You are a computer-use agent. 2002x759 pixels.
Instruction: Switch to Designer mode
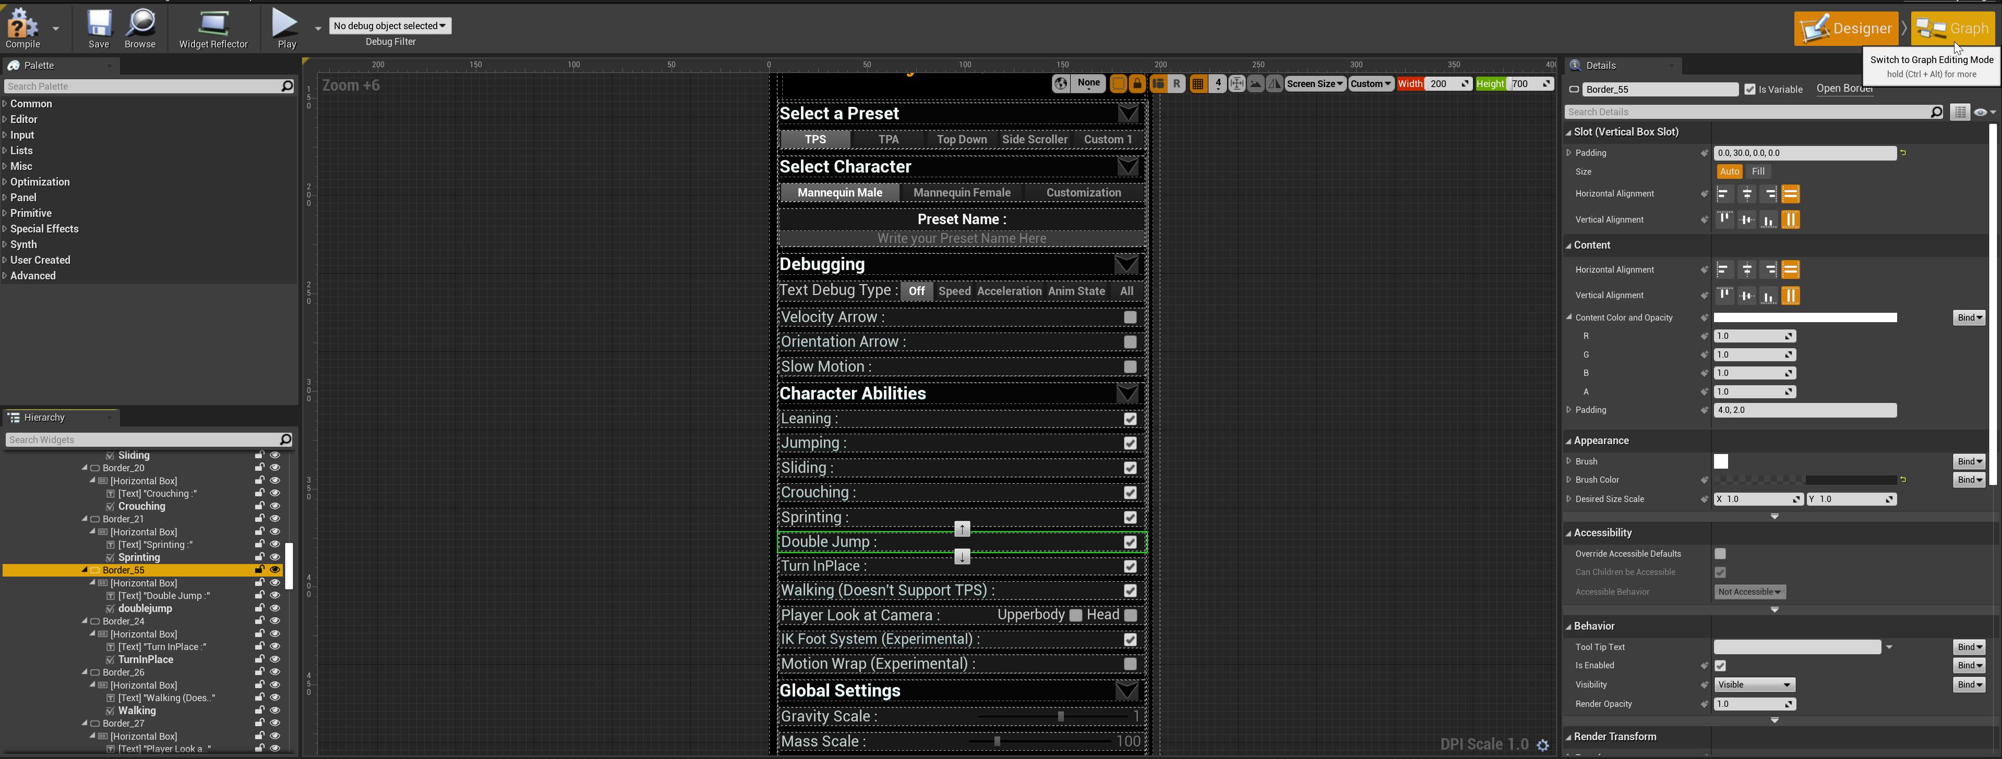point(1846,29)
